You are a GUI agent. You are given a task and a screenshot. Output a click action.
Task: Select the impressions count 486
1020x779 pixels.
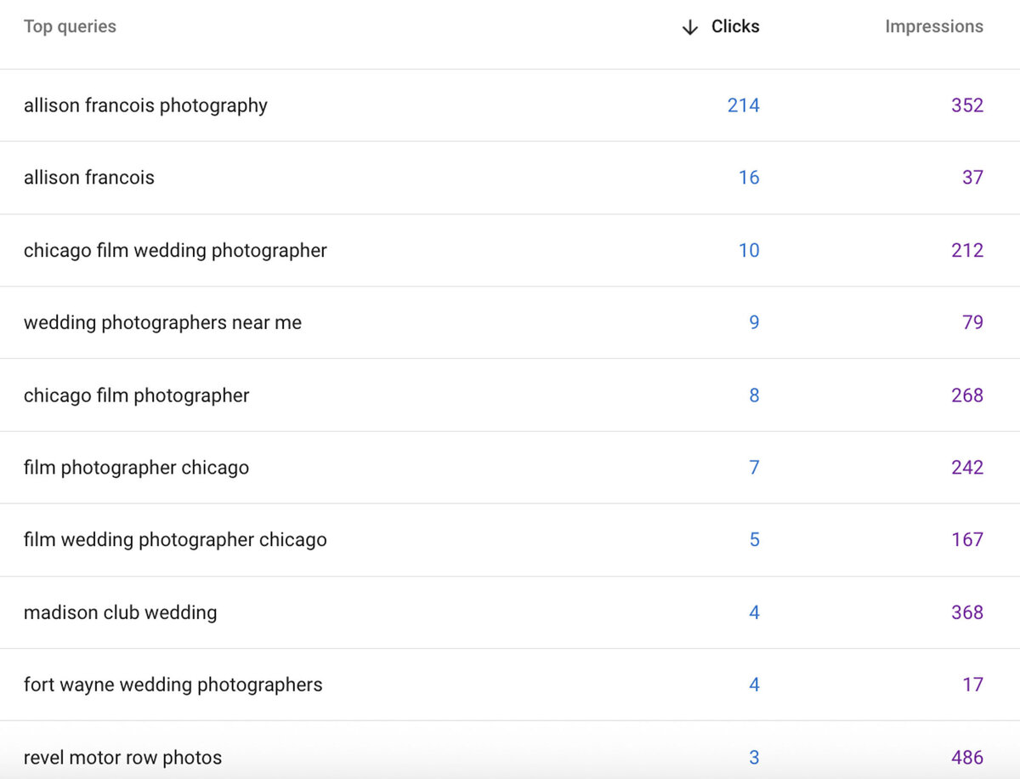[x=969, y=757]
